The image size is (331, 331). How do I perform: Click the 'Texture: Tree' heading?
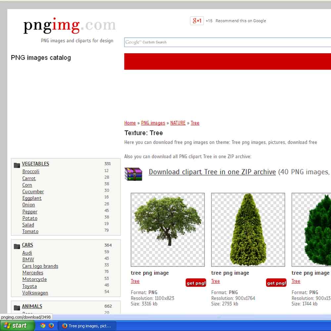[x=144, y=133]
